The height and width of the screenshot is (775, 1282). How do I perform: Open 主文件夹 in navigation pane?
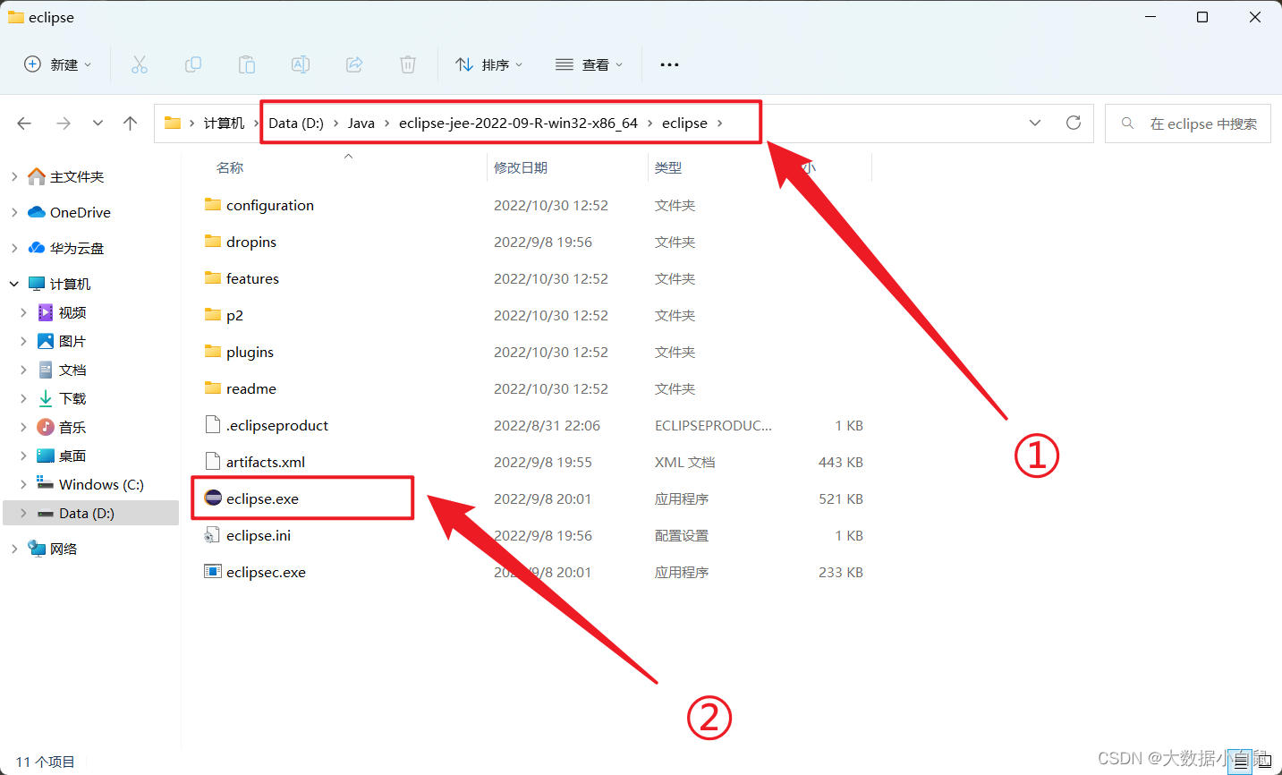77,176
